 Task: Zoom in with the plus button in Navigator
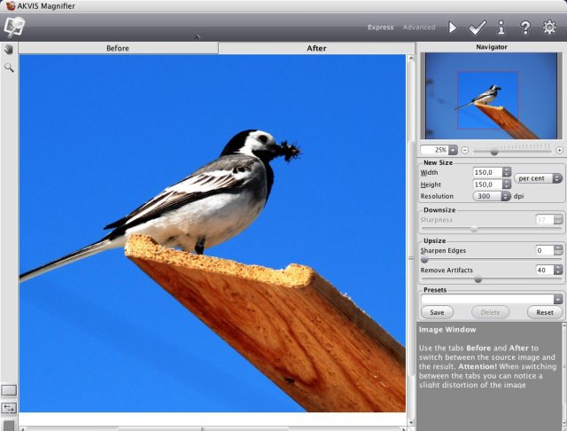pyautogui.click(x=559, y=150)
